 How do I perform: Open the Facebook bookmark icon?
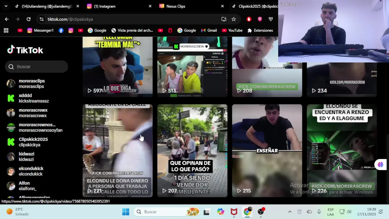pos(61,30)
